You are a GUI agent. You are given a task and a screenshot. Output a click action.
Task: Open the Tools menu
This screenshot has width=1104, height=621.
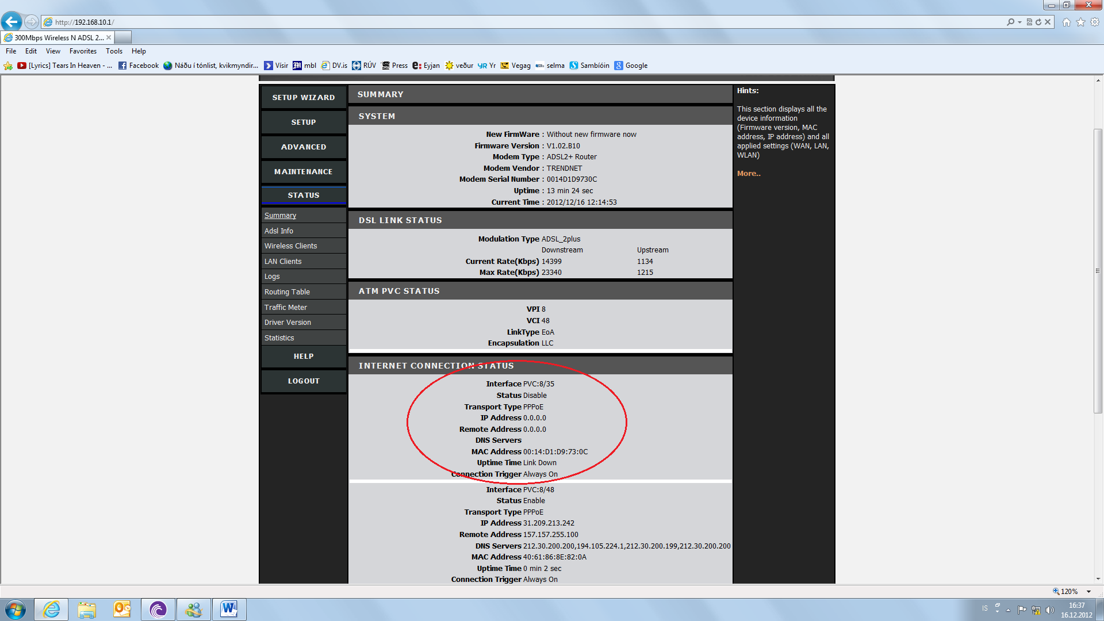[x=114, y=51]
